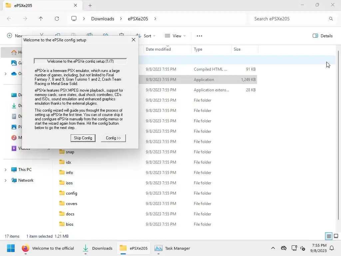Toggle the Details pane button

322,36
